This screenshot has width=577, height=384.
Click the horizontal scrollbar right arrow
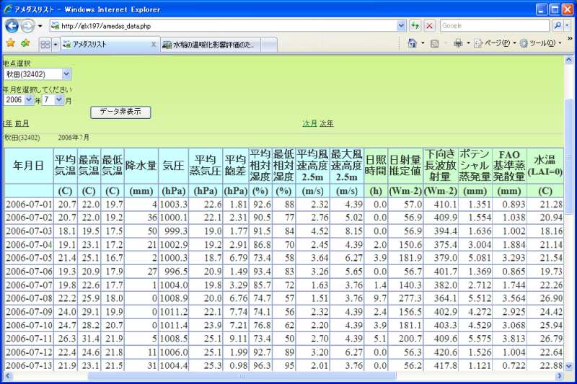point(560,375)
